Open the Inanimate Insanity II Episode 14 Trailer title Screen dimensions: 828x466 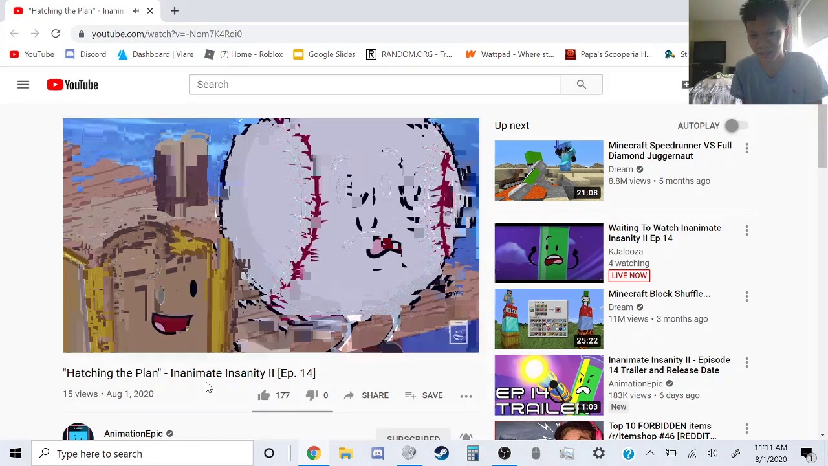tap(669, 365)
